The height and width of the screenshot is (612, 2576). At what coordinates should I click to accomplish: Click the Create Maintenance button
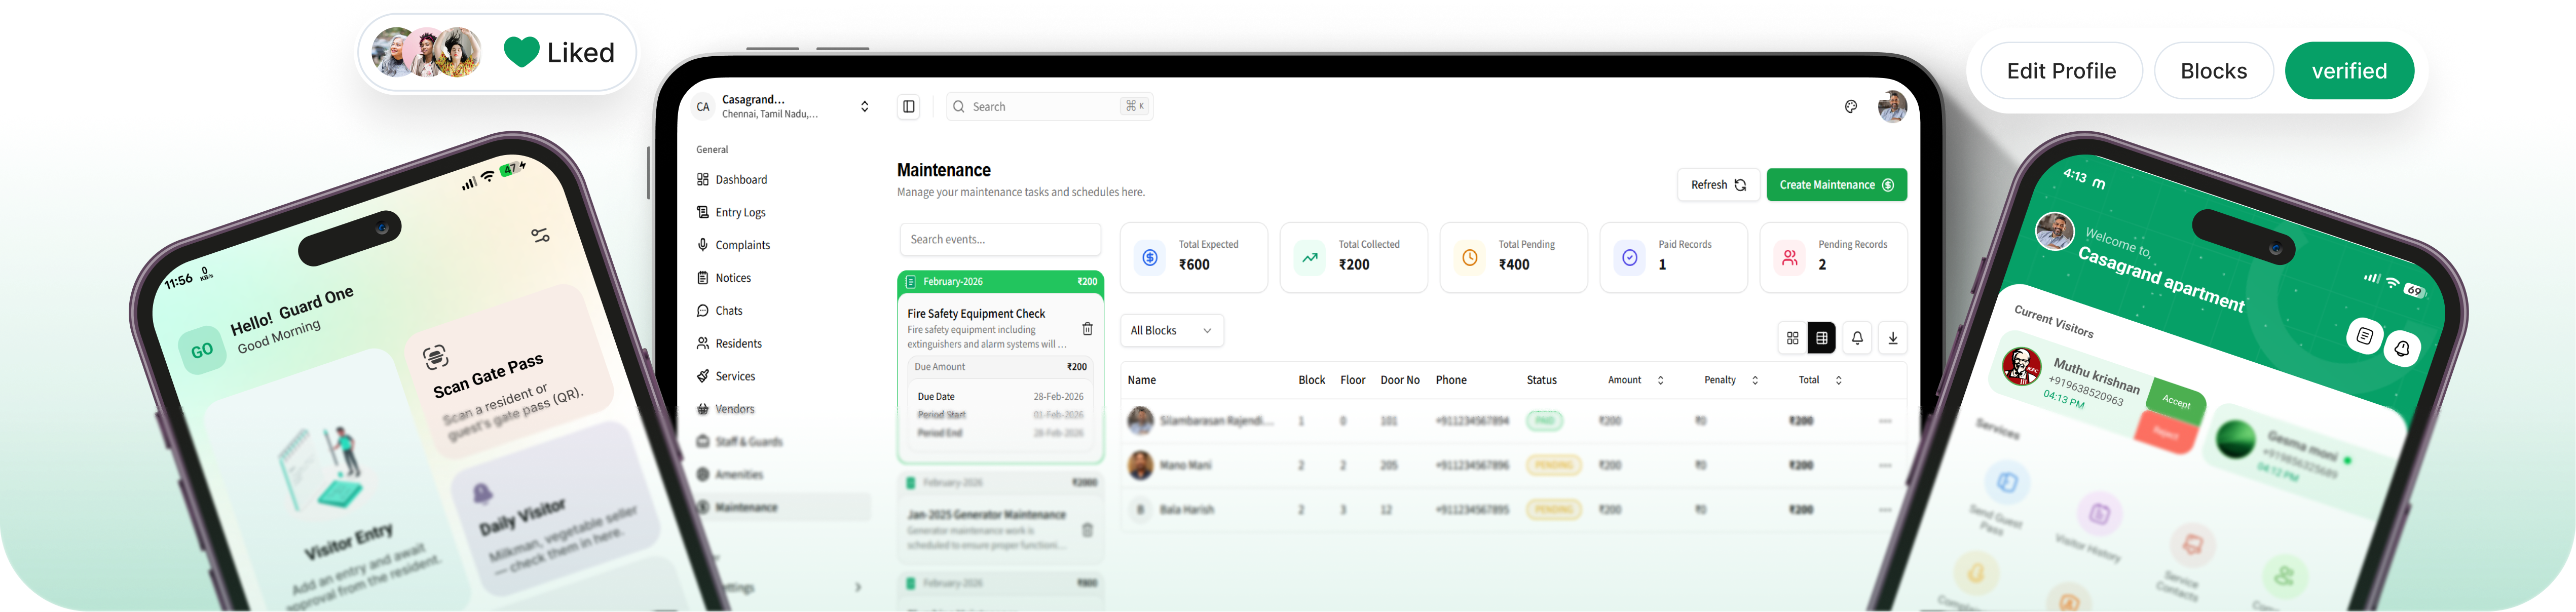[x=1836, y=185]
